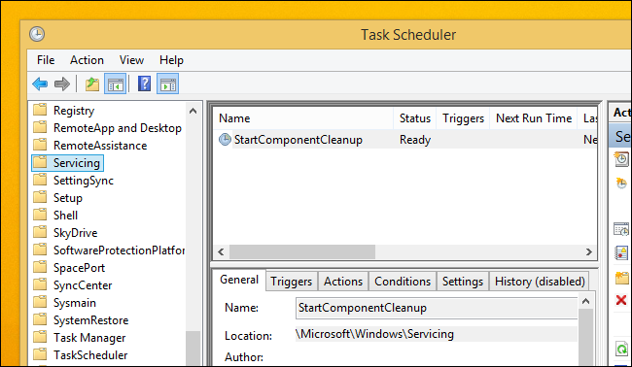The height and width of the screenshot is (367, 632).
Task: Click the folder tree scroll up arrow
Action: pos(193,111)
